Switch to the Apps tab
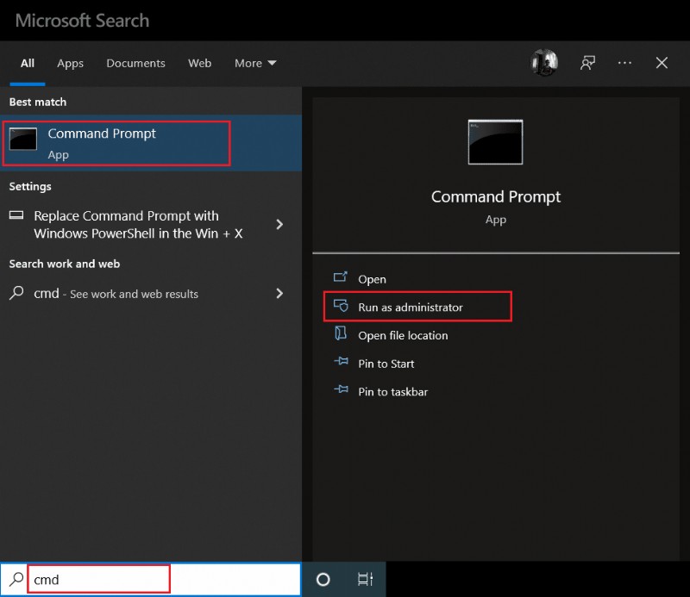 (70, 63)
